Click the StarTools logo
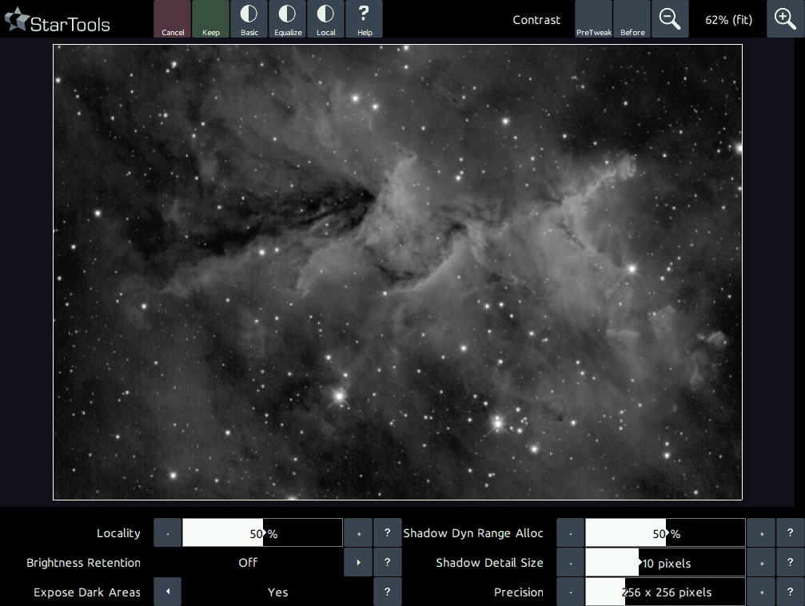 coord(58,21)
